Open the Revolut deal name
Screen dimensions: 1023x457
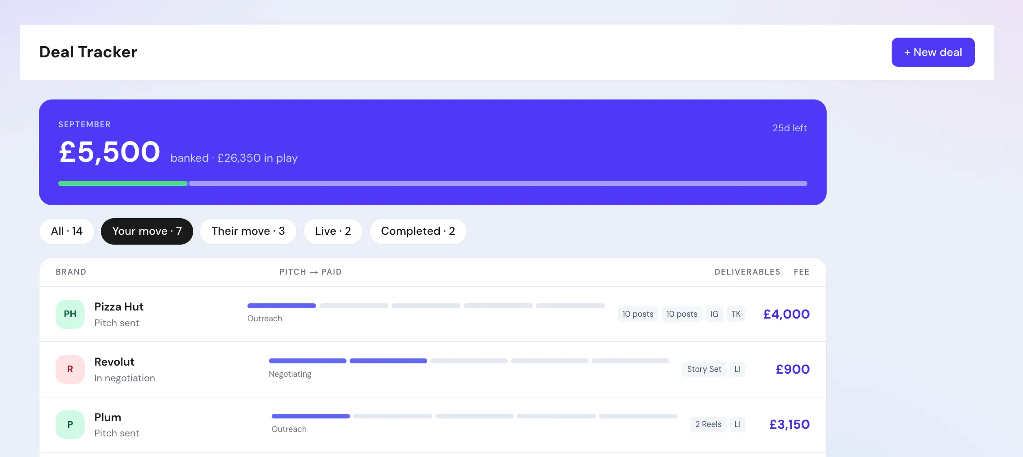[114, 362]
